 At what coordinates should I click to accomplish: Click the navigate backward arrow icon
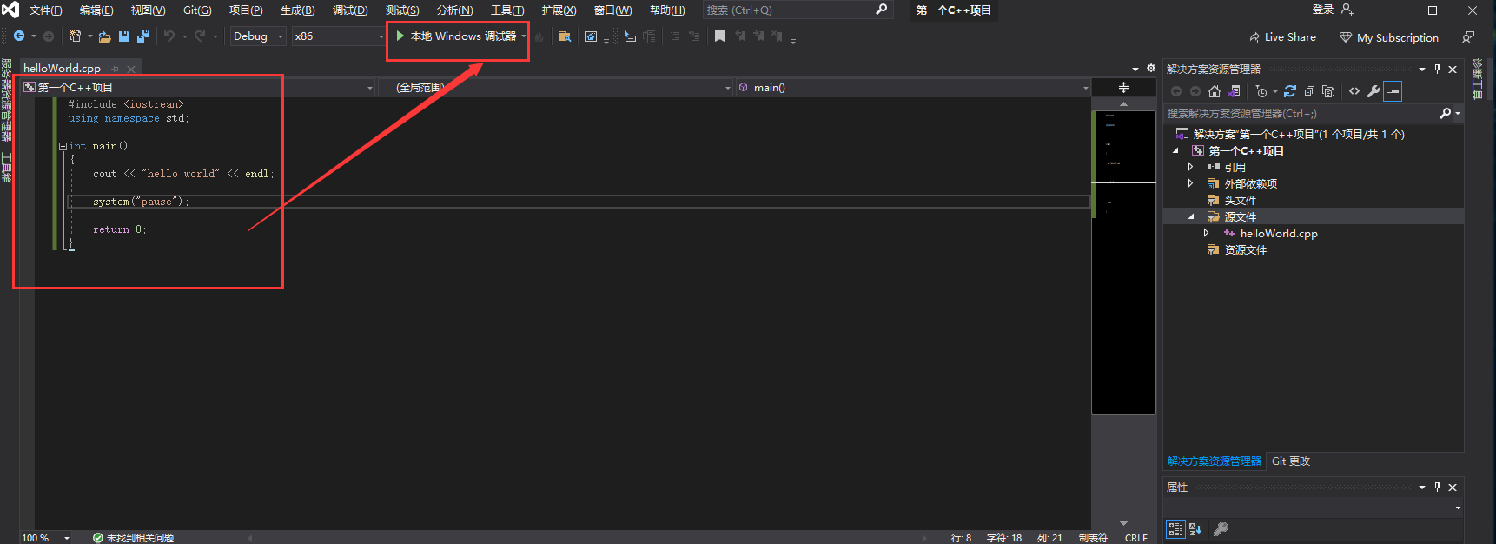(18, 36)
